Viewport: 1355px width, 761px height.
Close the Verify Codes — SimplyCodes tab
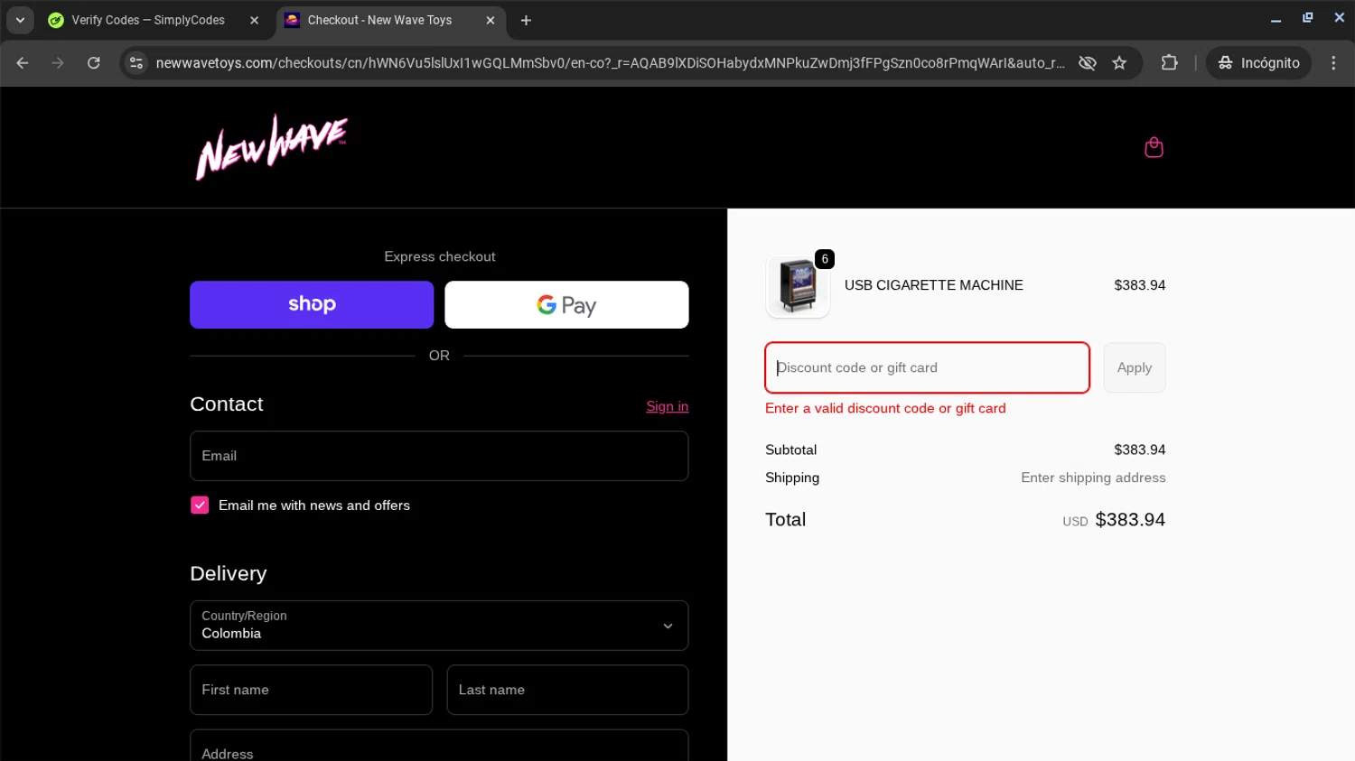[255, 20]
